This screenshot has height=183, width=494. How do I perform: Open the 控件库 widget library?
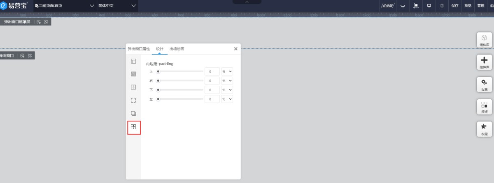click(x=484, y=62)
